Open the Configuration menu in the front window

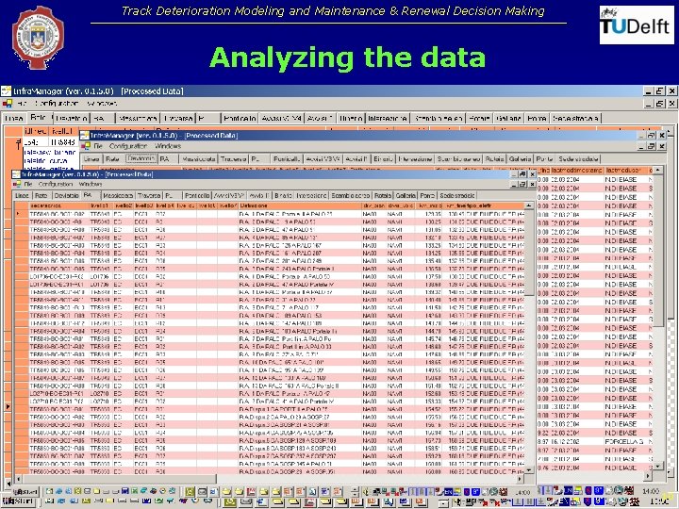(x=56, y=184)
